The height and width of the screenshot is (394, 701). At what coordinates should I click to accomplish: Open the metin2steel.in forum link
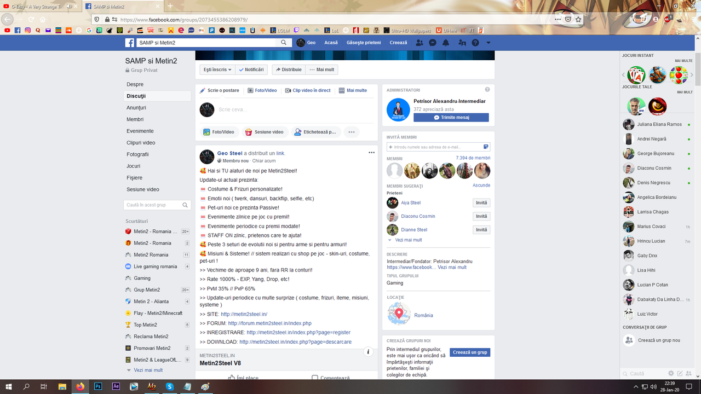(x=269, y=323)
